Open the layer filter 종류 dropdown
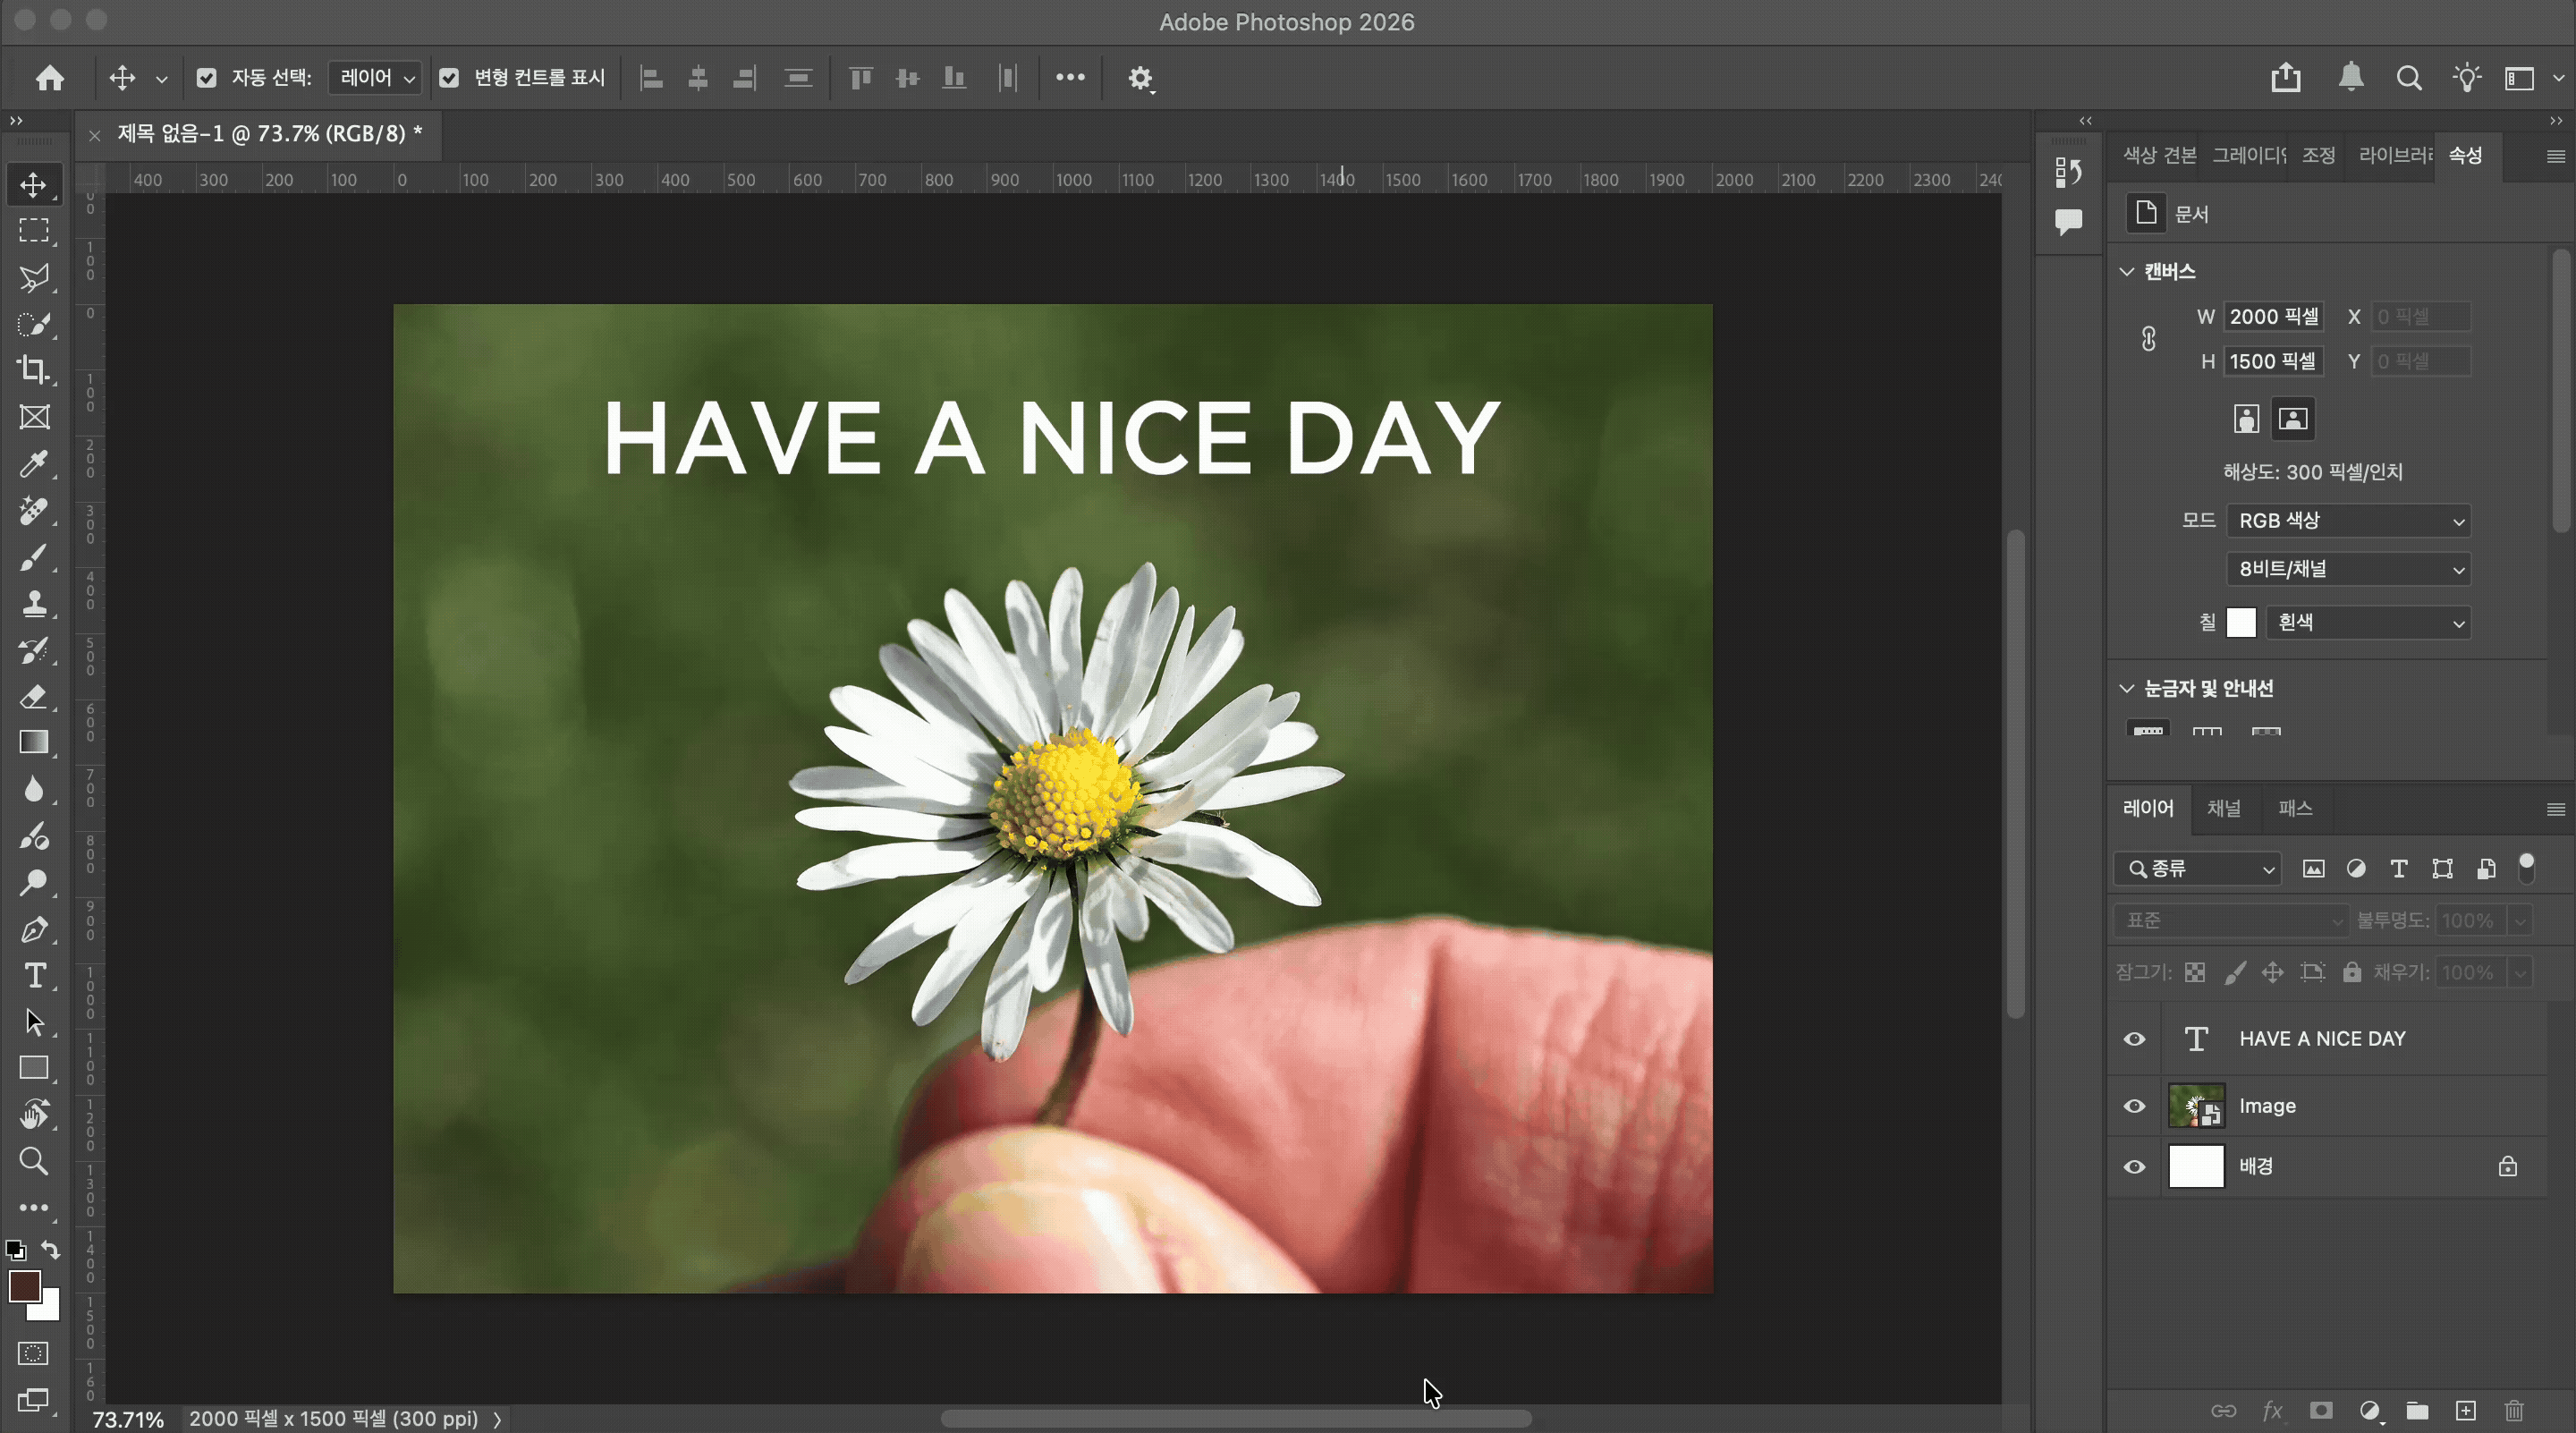 coord(2197,869)
